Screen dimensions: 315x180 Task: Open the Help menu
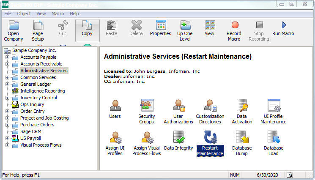tap(74, 14)
